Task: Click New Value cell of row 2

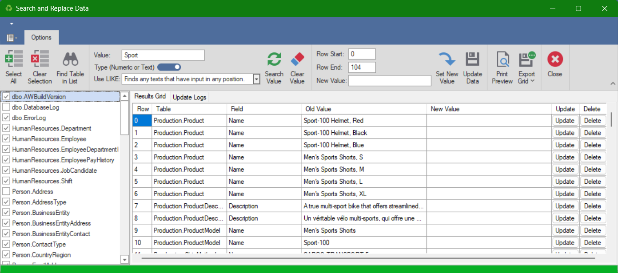Action: click(x=489, y=145)
